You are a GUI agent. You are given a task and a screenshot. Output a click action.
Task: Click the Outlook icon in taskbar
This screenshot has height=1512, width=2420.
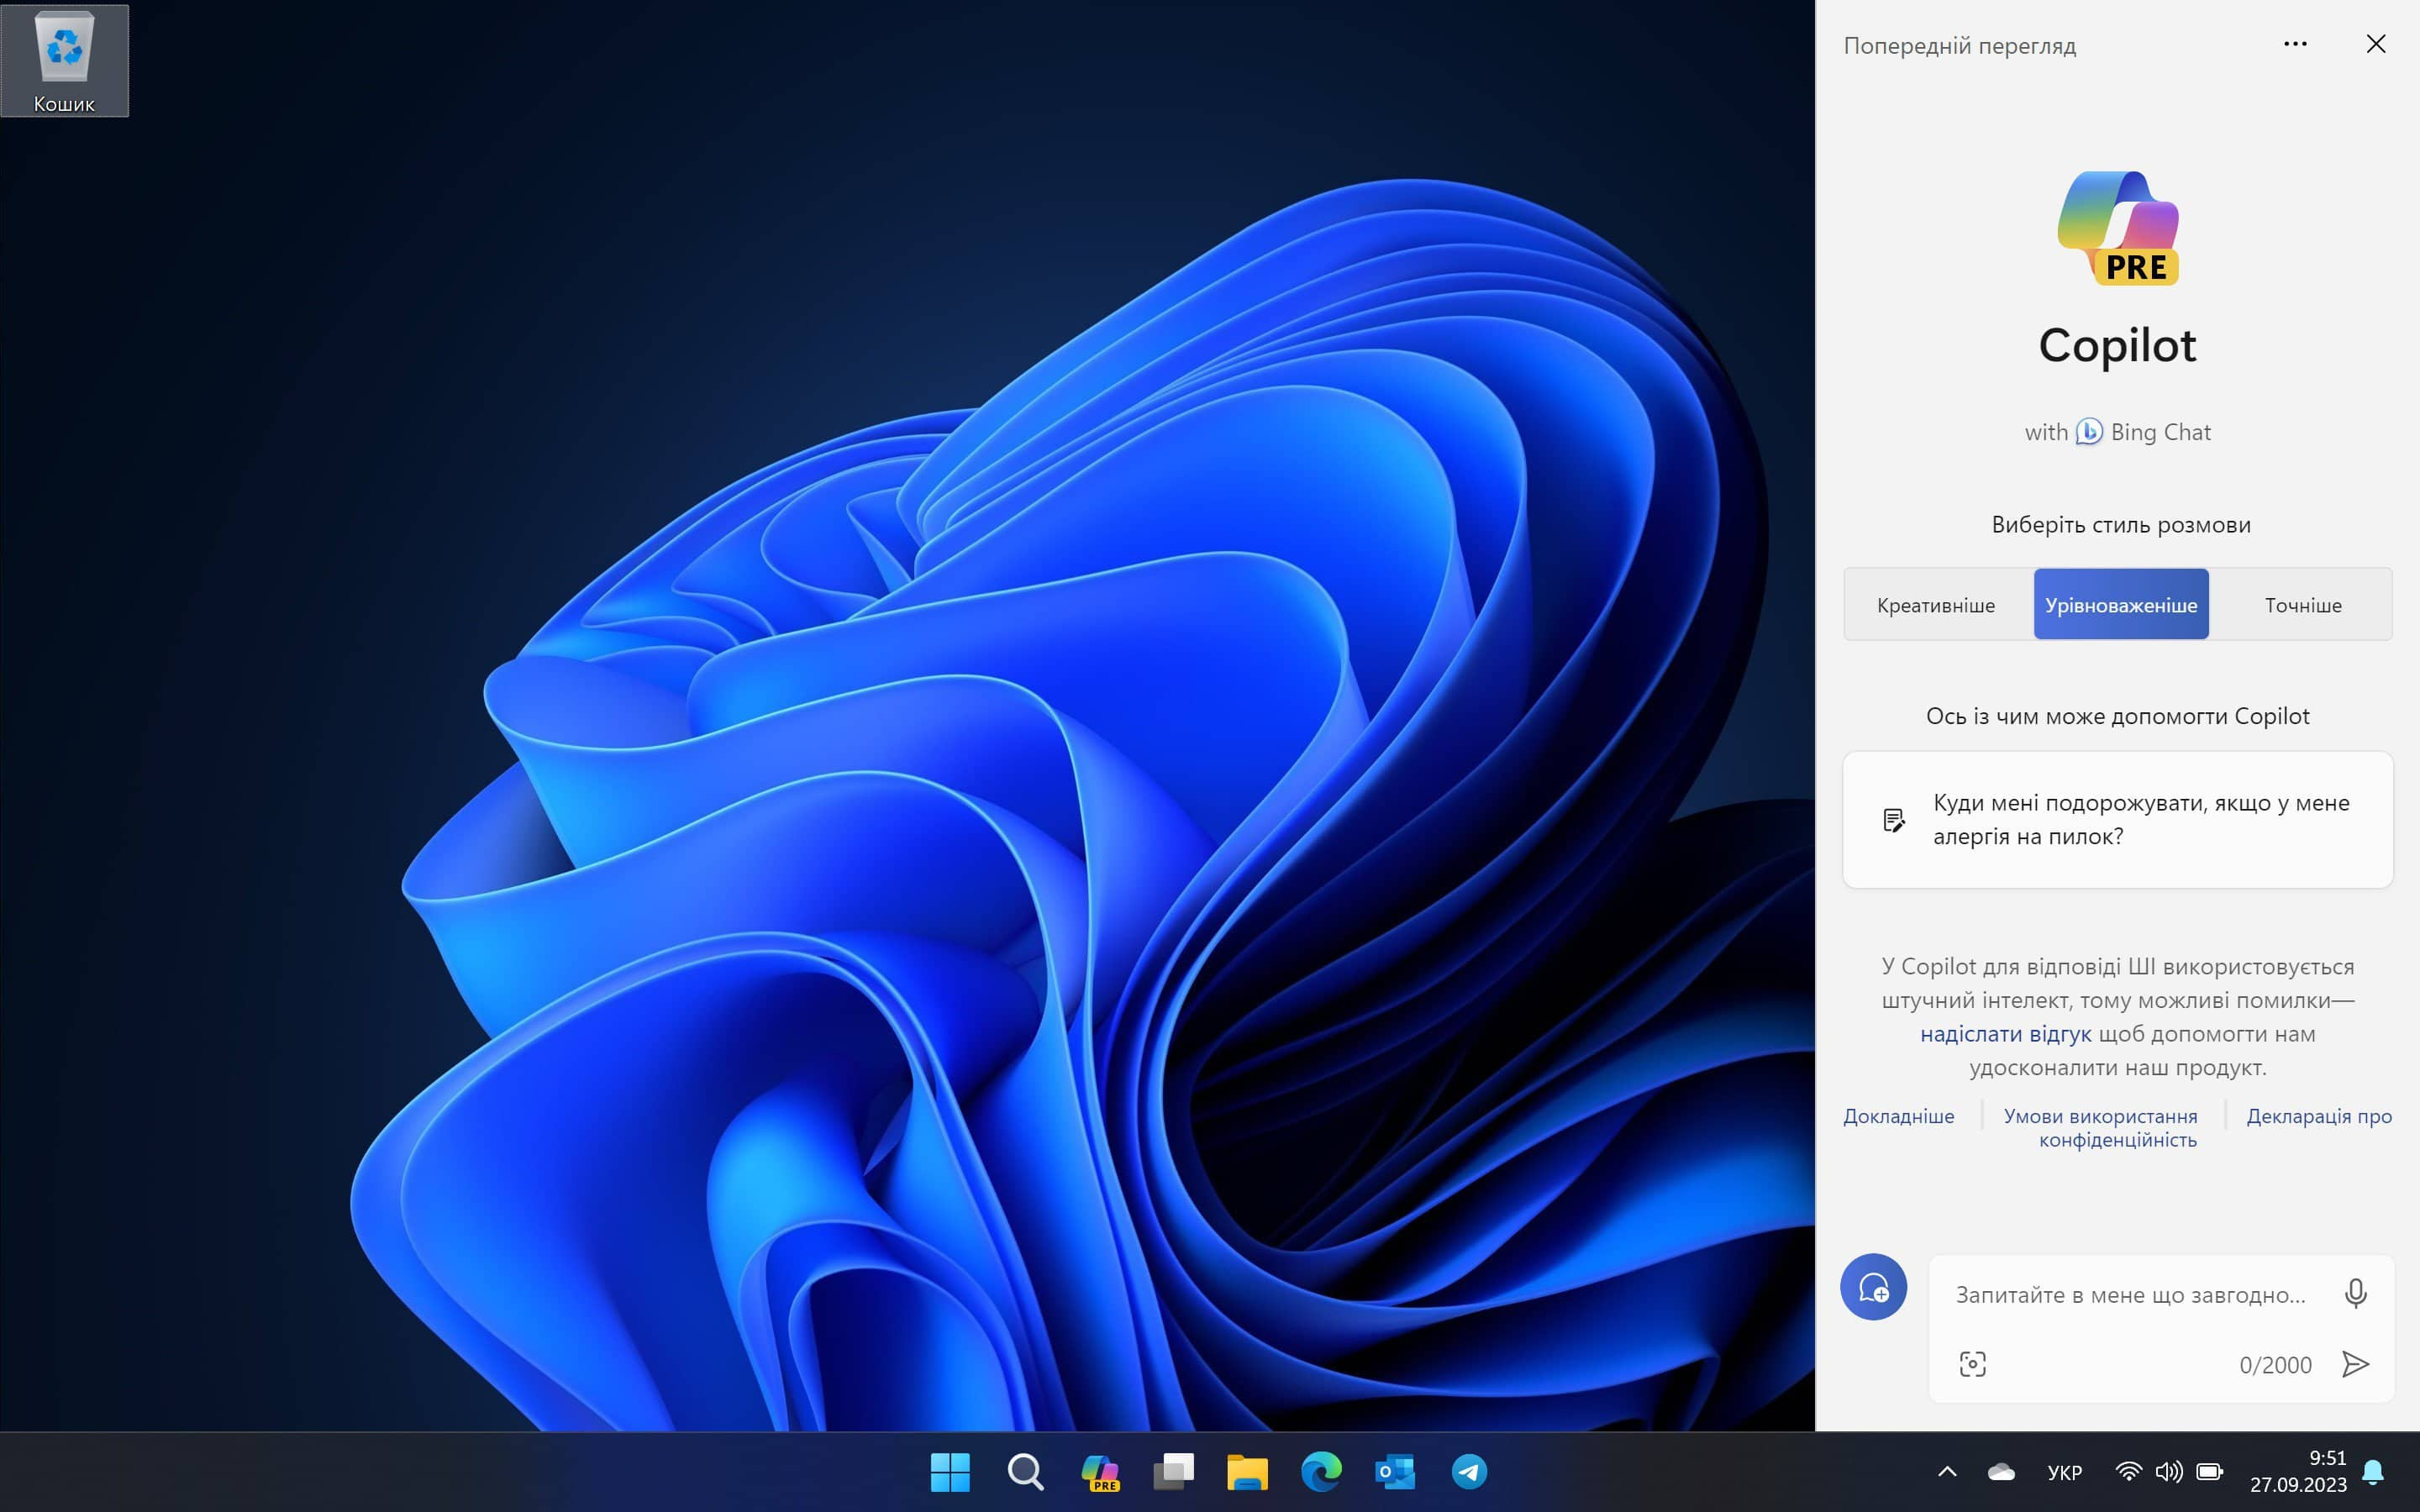pos(1394,1472)
